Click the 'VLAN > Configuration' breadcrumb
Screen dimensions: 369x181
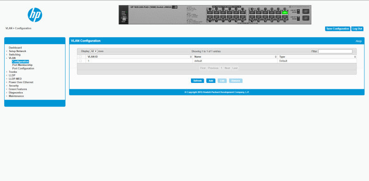click(x=18, y=28)
